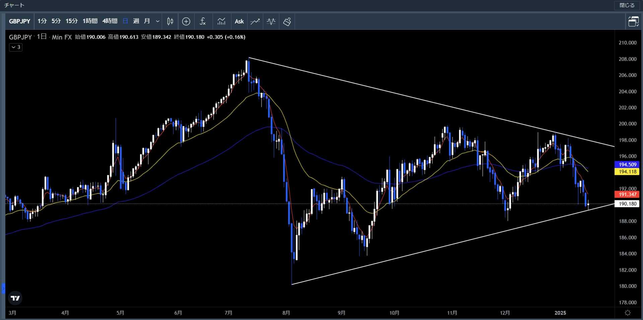643x320 pixels.
Task: Click the compare/add symbol plus icon
Action: [x=186, y=21]
